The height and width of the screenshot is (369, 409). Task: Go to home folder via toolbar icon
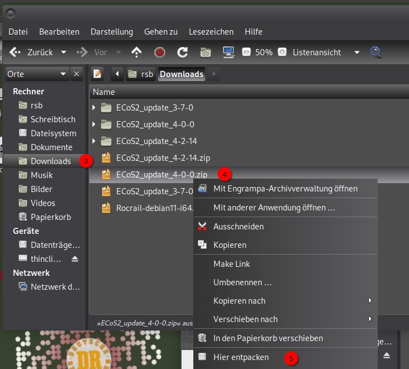point(206,52)
